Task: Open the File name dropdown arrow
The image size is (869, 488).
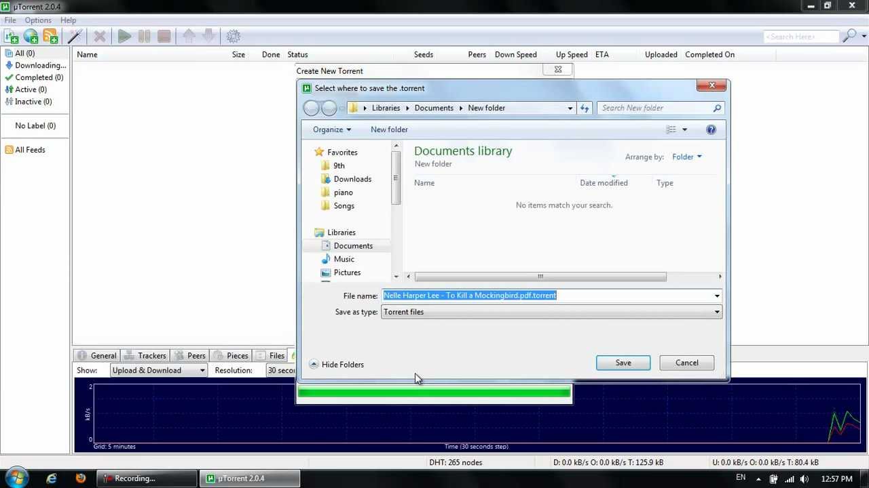Action: 717,296
